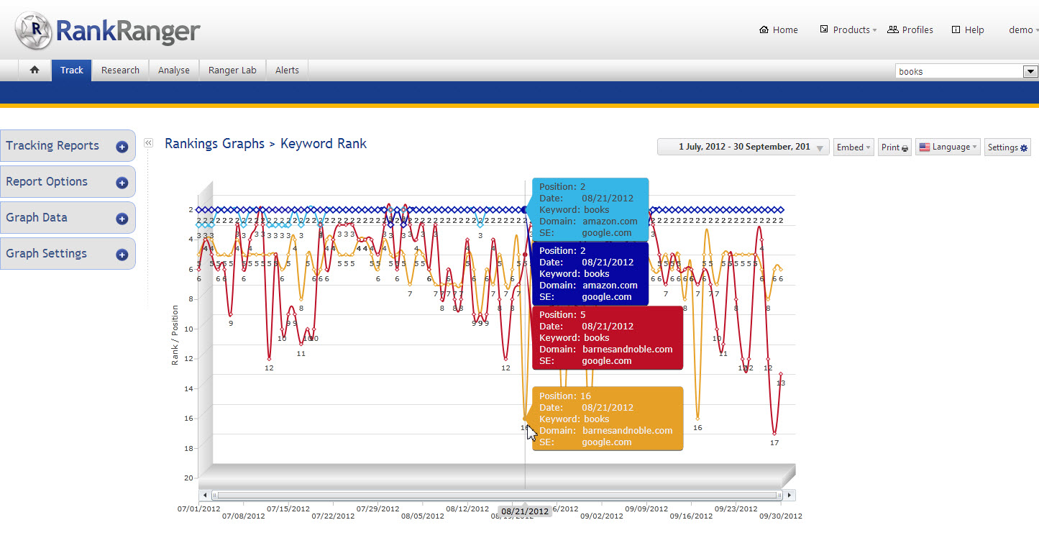Click the plus icon beside Graph Data
This screenshot has height=538, width=1039.
coord(122,219)
